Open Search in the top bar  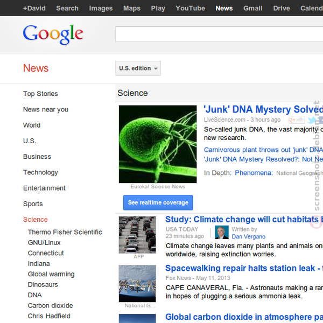(x=67, y=8)
